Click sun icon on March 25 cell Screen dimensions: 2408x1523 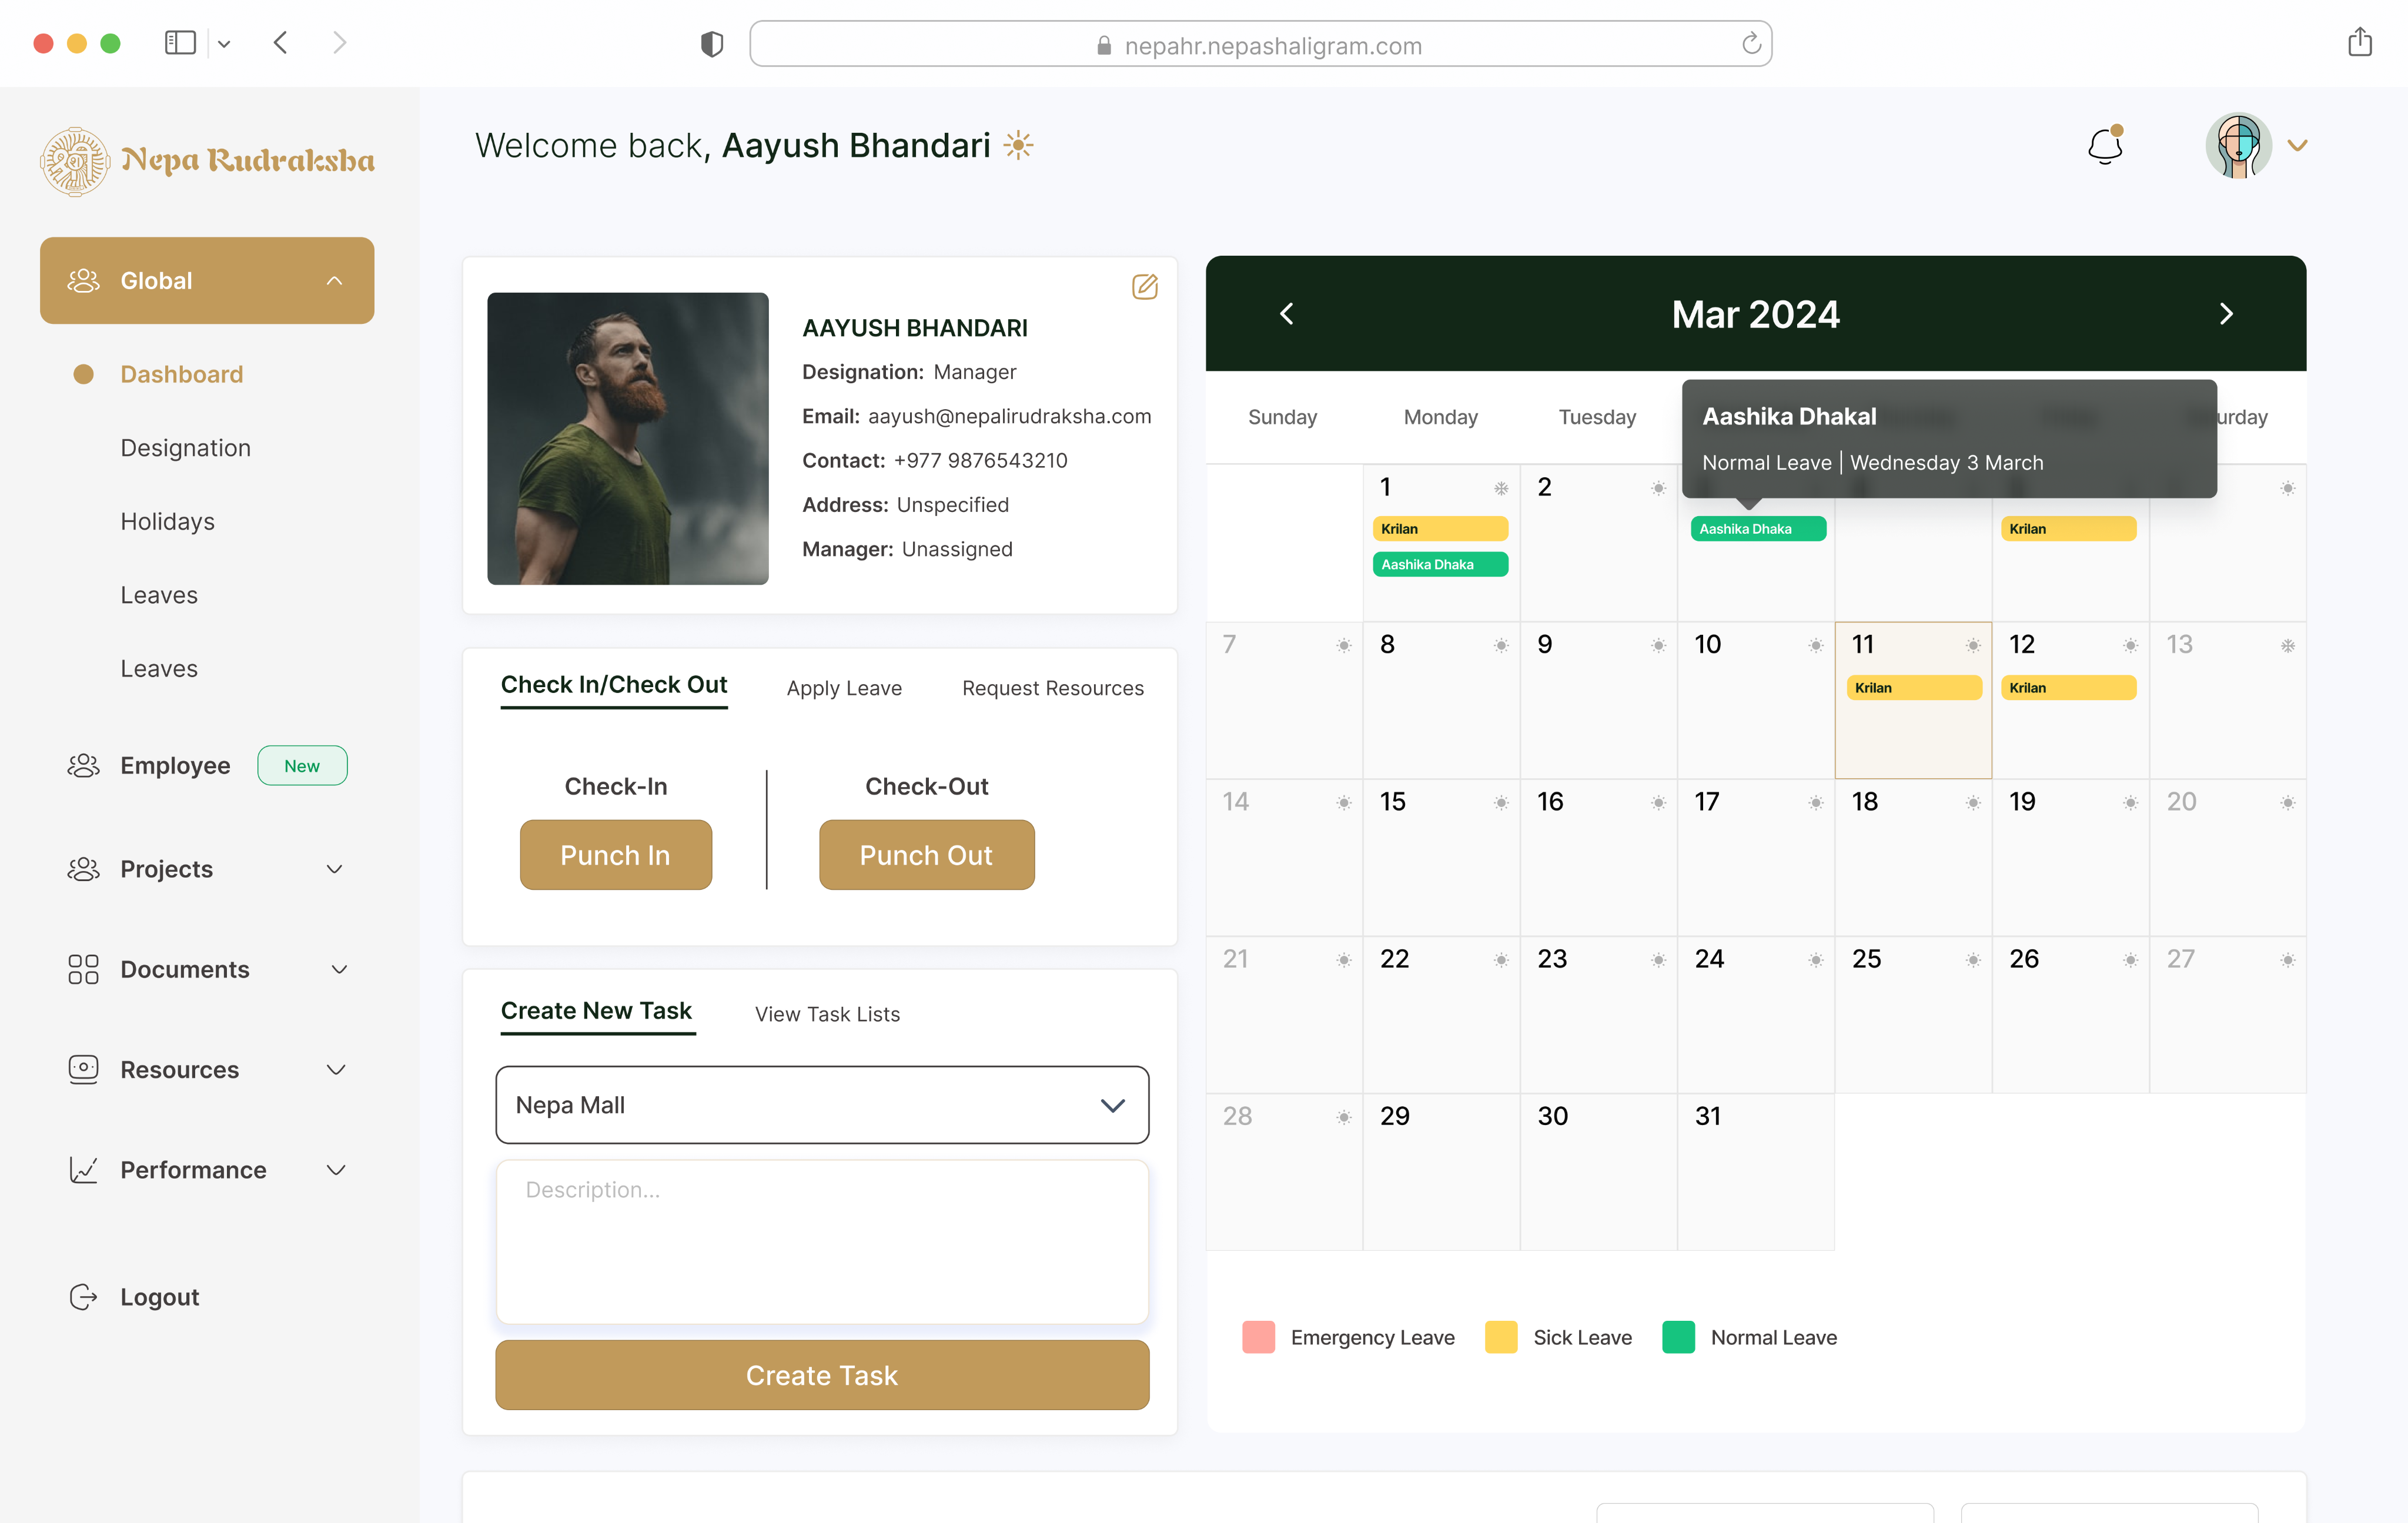(1972, 960)
